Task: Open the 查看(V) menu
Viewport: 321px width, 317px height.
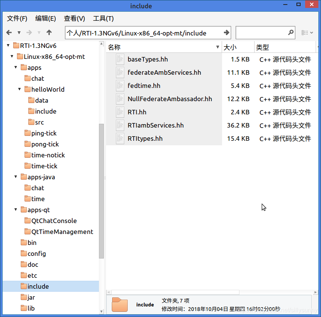Action: click(74, 18)
